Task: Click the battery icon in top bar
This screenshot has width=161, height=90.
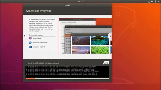Action: pos(155,1)
